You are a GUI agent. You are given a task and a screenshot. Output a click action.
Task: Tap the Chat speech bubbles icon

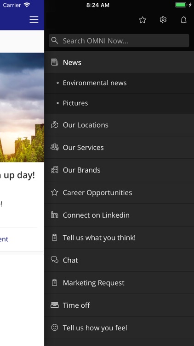coord(55,260)
